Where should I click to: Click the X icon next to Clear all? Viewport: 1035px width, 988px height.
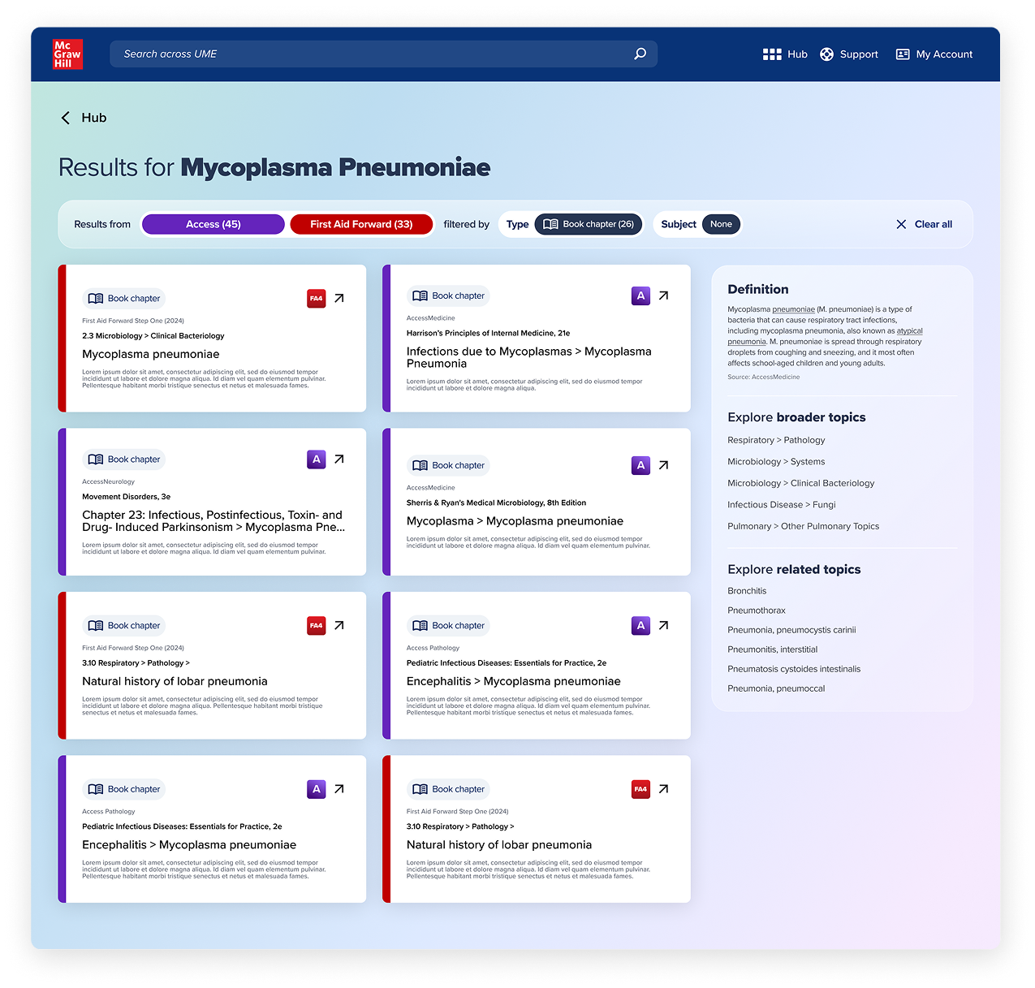tap(901, 224)
